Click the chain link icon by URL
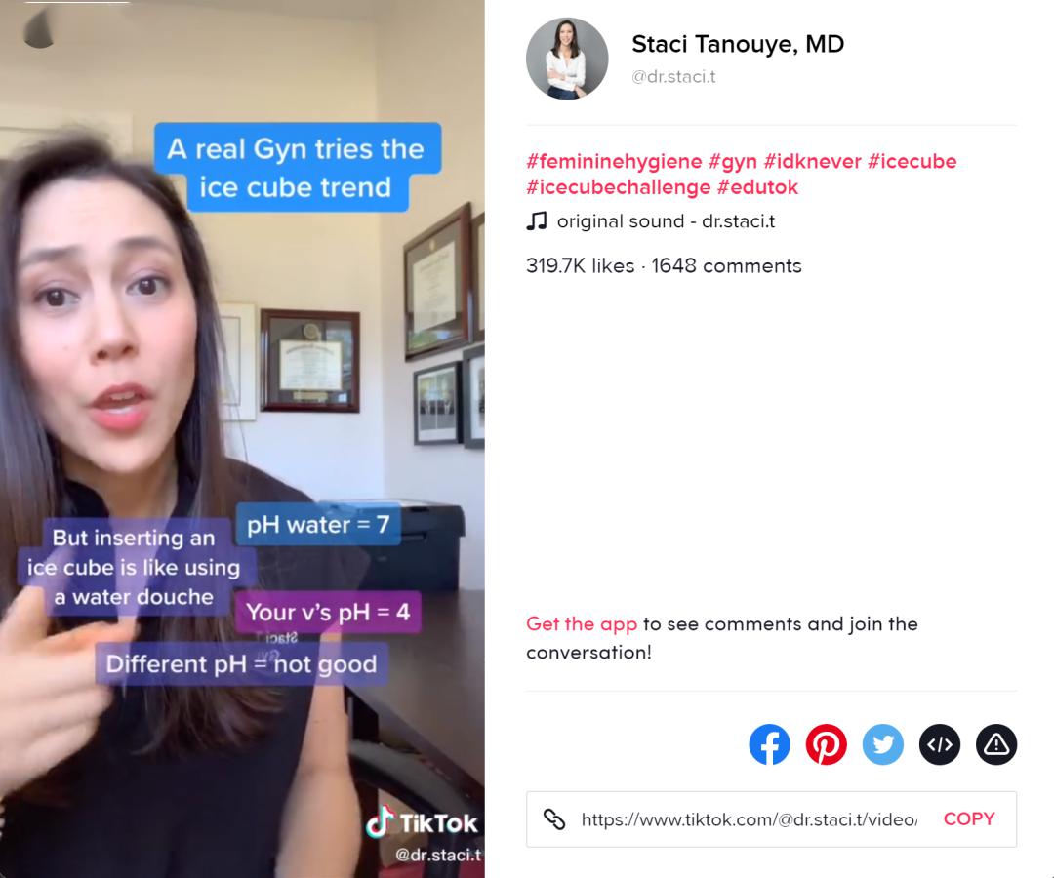Screen dimensions: 1054x878 pyautogui.click(x=554, y=818)
